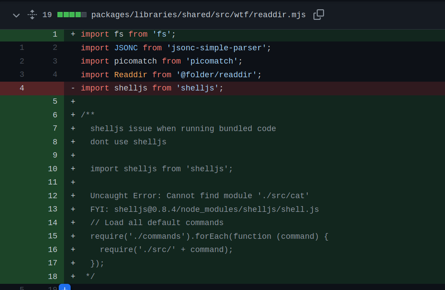Click added line 'import fs from fs'
The width and height of the screenshot is (445, 290).
click(x=128, y=34)
